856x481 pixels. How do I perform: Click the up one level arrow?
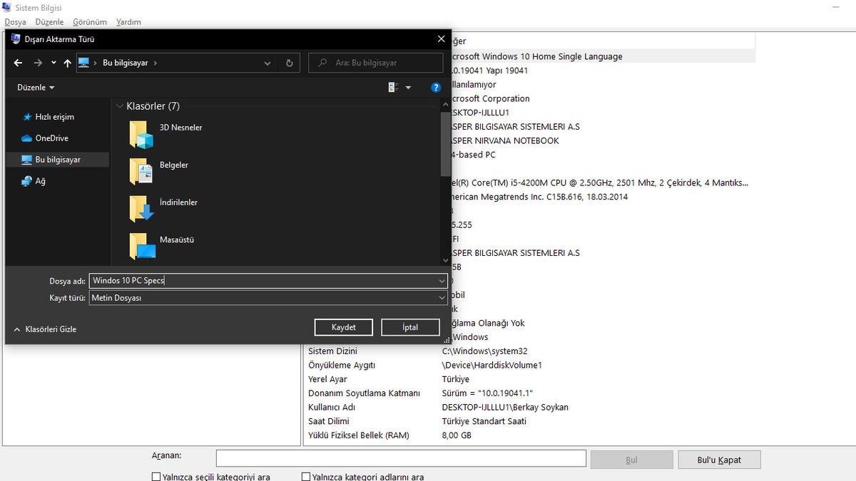coord(67,63)
